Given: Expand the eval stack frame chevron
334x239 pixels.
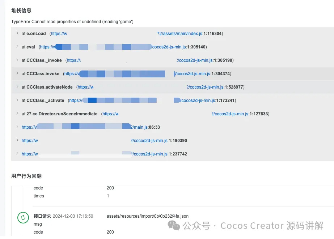Looking at the screenshot, I should point(17,47).
